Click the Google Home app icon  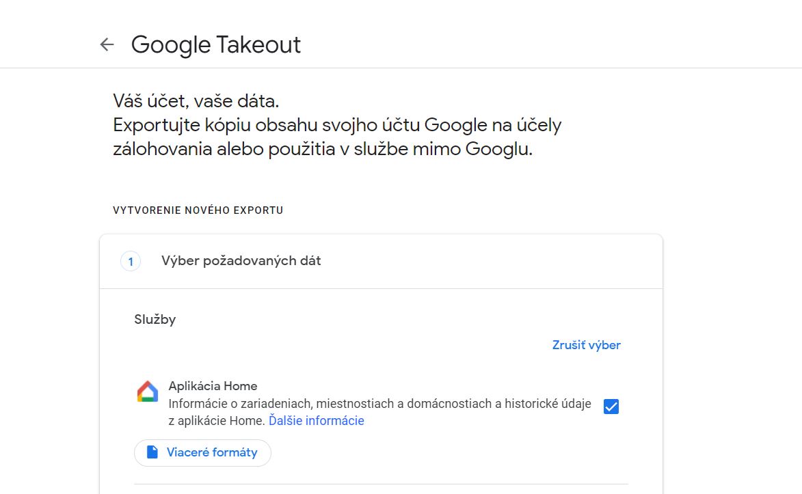point(148,392)
